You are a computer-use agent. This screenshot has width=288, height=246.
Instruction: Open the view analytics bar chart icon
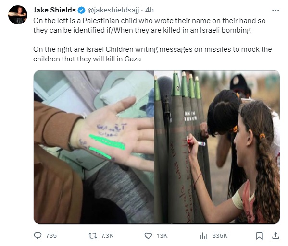[x=203, y=235]
